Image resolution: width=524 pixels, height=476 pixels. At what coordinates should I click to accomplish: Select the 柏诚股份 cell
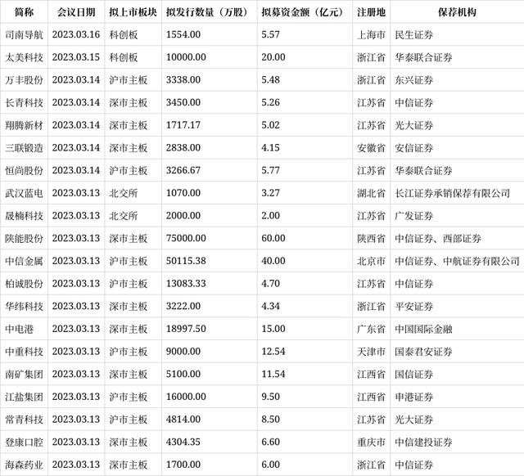[x=24, y=284]
